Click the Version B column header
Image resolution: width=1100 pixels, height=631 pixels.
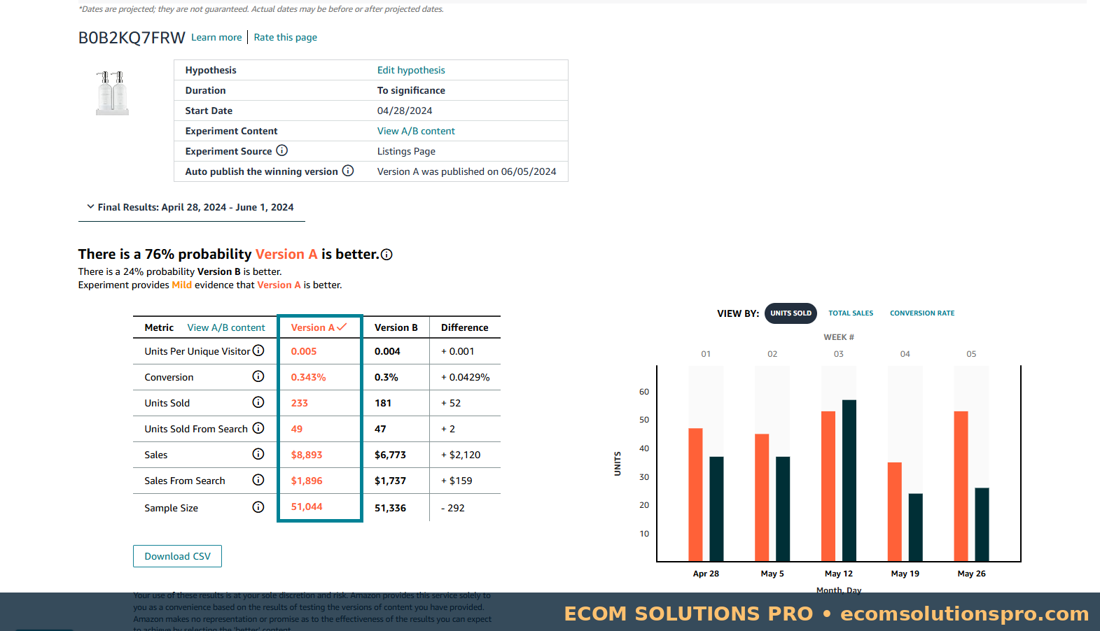(396, 327)
